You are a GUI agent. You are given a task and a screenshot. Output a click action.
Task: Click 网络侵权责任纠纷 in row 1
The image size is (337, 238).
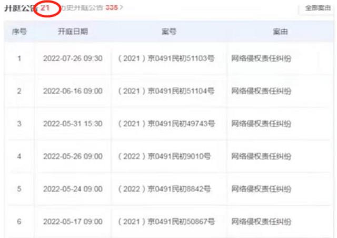point(261,58)
